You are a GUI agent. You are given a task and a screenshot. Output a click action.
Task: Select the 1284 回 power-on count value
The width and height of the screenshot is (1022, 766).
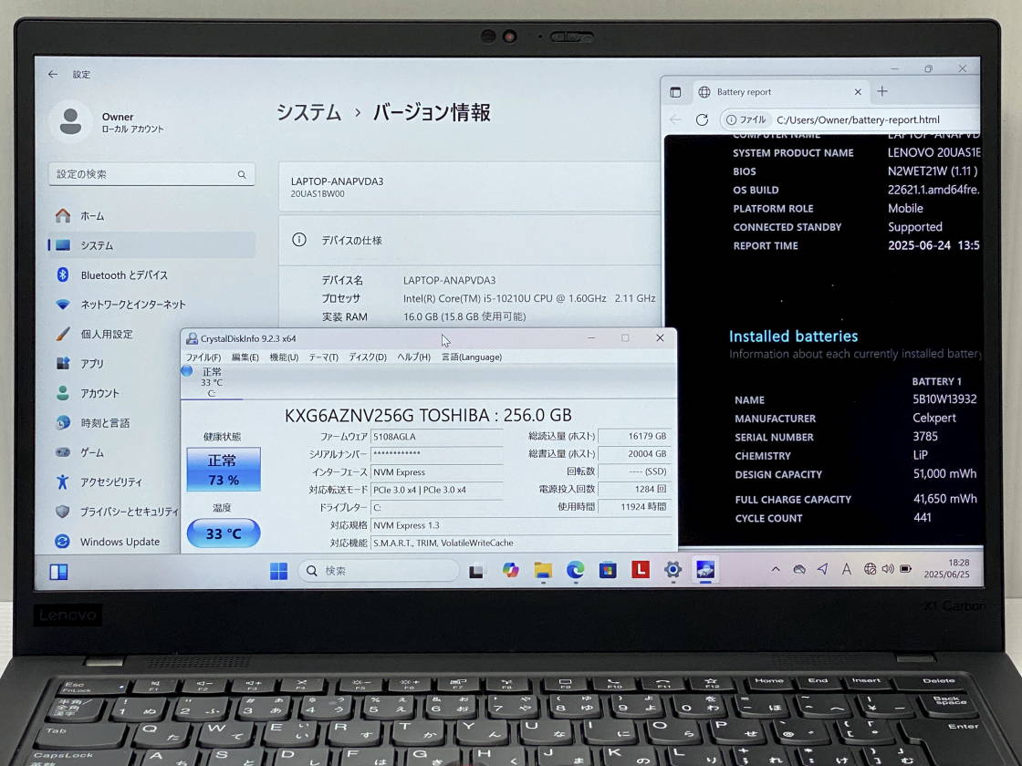pos(634,489)
